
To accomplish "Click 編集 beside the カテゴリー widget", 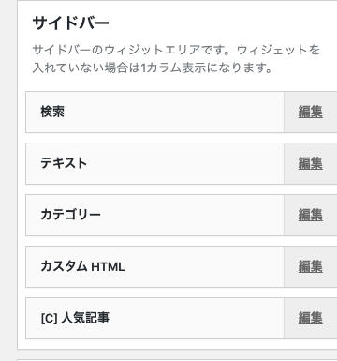I will 310,215.
